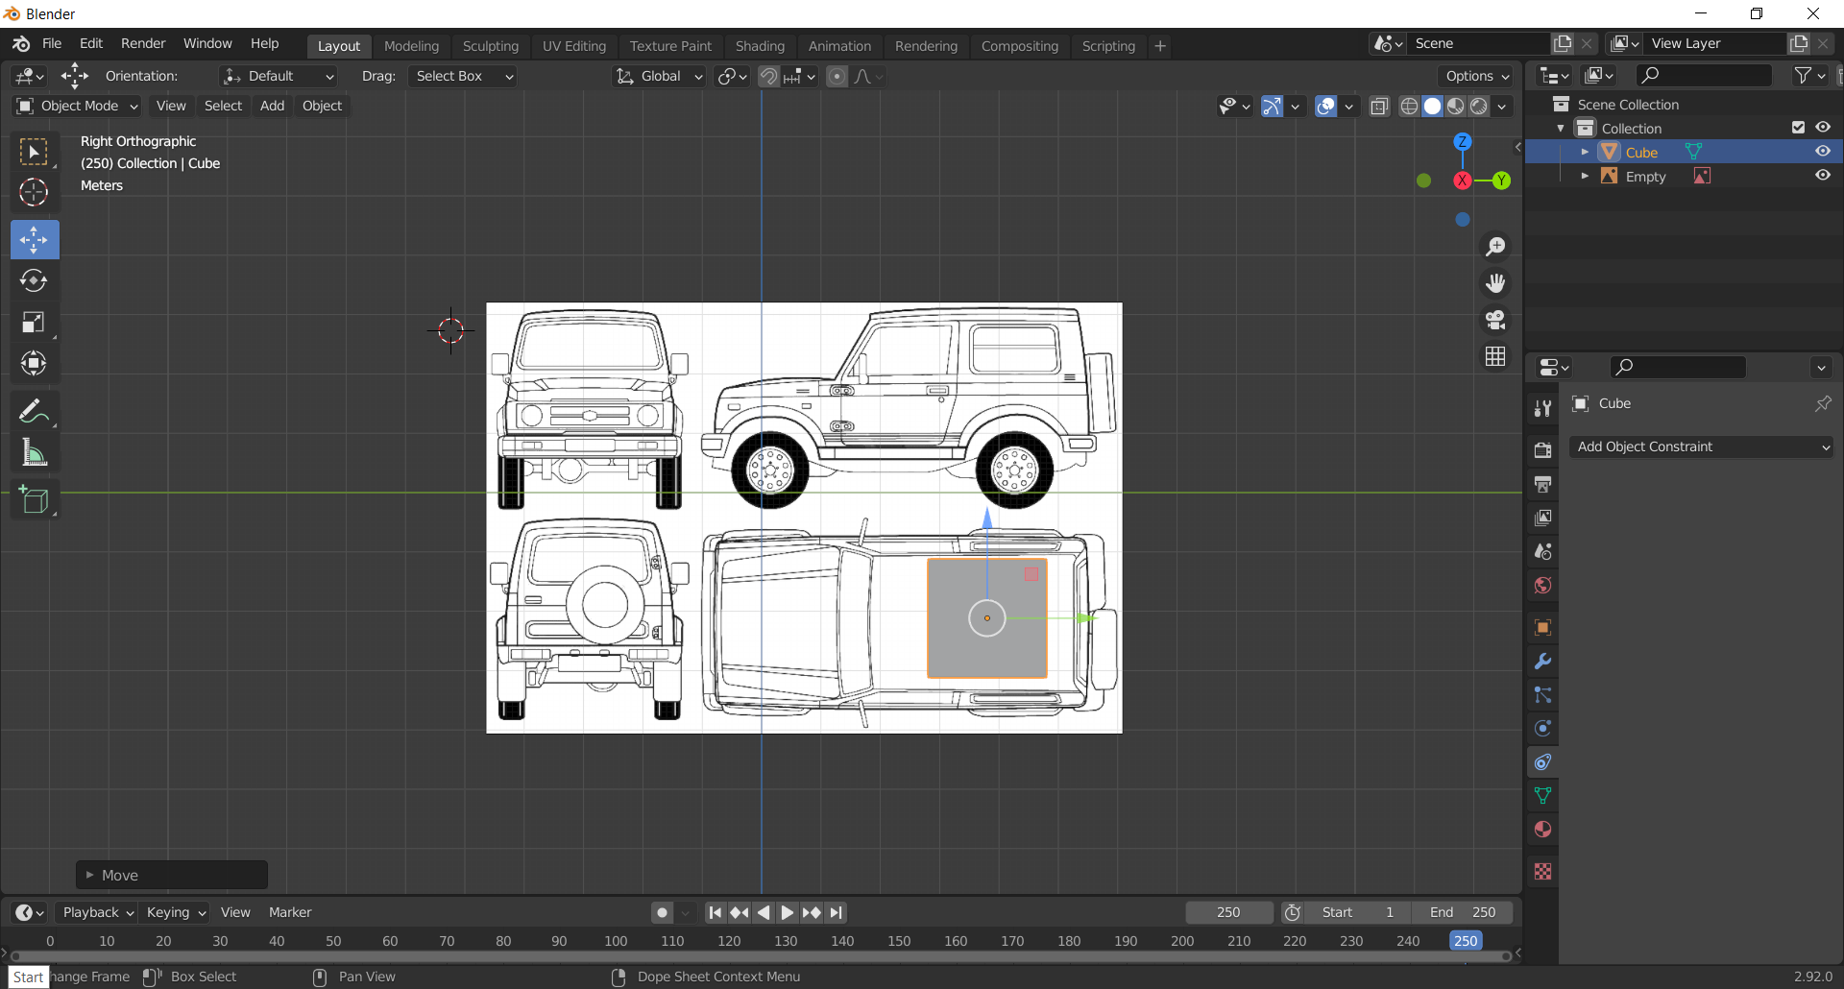Click the timeline Marker menu
The height and width of the screenshot is (989, 1844).
[x=290, y=912]
